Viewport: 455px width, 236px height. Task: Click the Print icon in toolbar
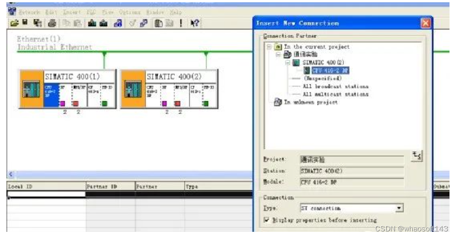coord(52,23)
